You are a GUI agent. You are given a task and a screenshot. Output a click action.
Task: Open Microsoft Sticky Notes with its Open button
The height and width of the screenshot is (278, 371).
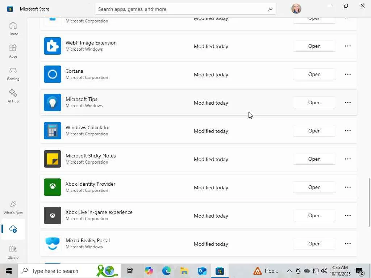(x=314, y=159)
